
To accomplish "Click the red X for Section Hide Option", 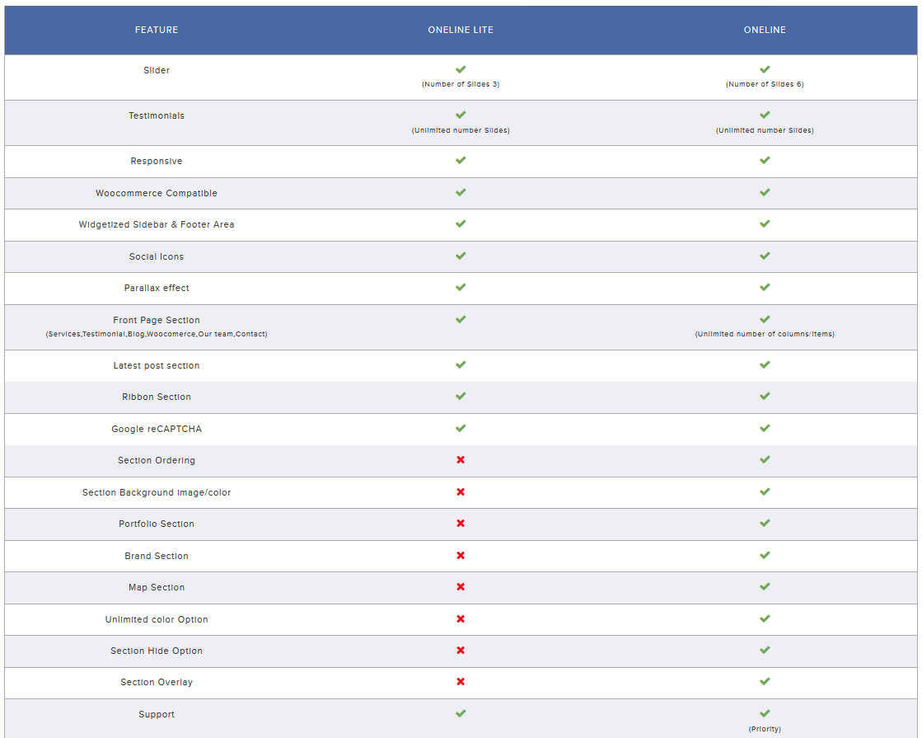I will coord(461,651).
